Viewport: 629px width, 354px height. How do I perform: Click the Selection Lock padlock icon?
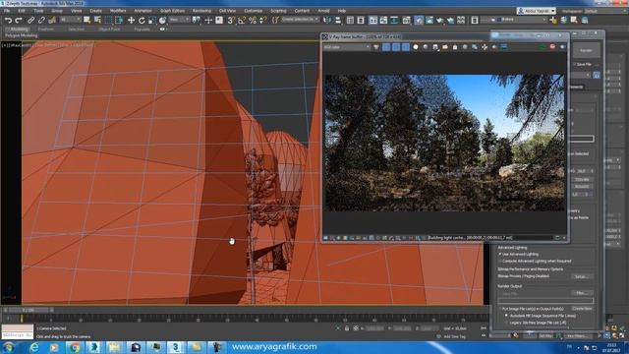click(x=347, y=328)
